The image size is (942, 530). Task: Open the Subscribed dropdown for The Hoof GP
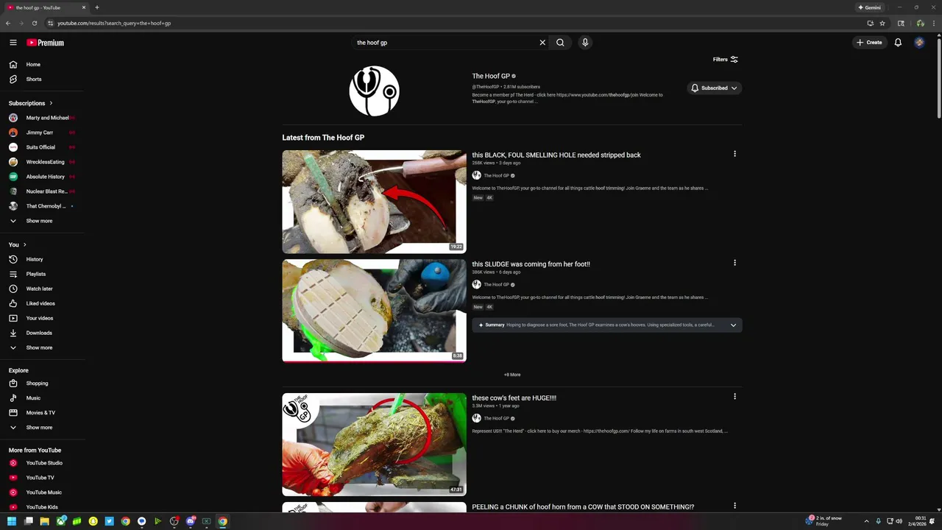point(714,88)
